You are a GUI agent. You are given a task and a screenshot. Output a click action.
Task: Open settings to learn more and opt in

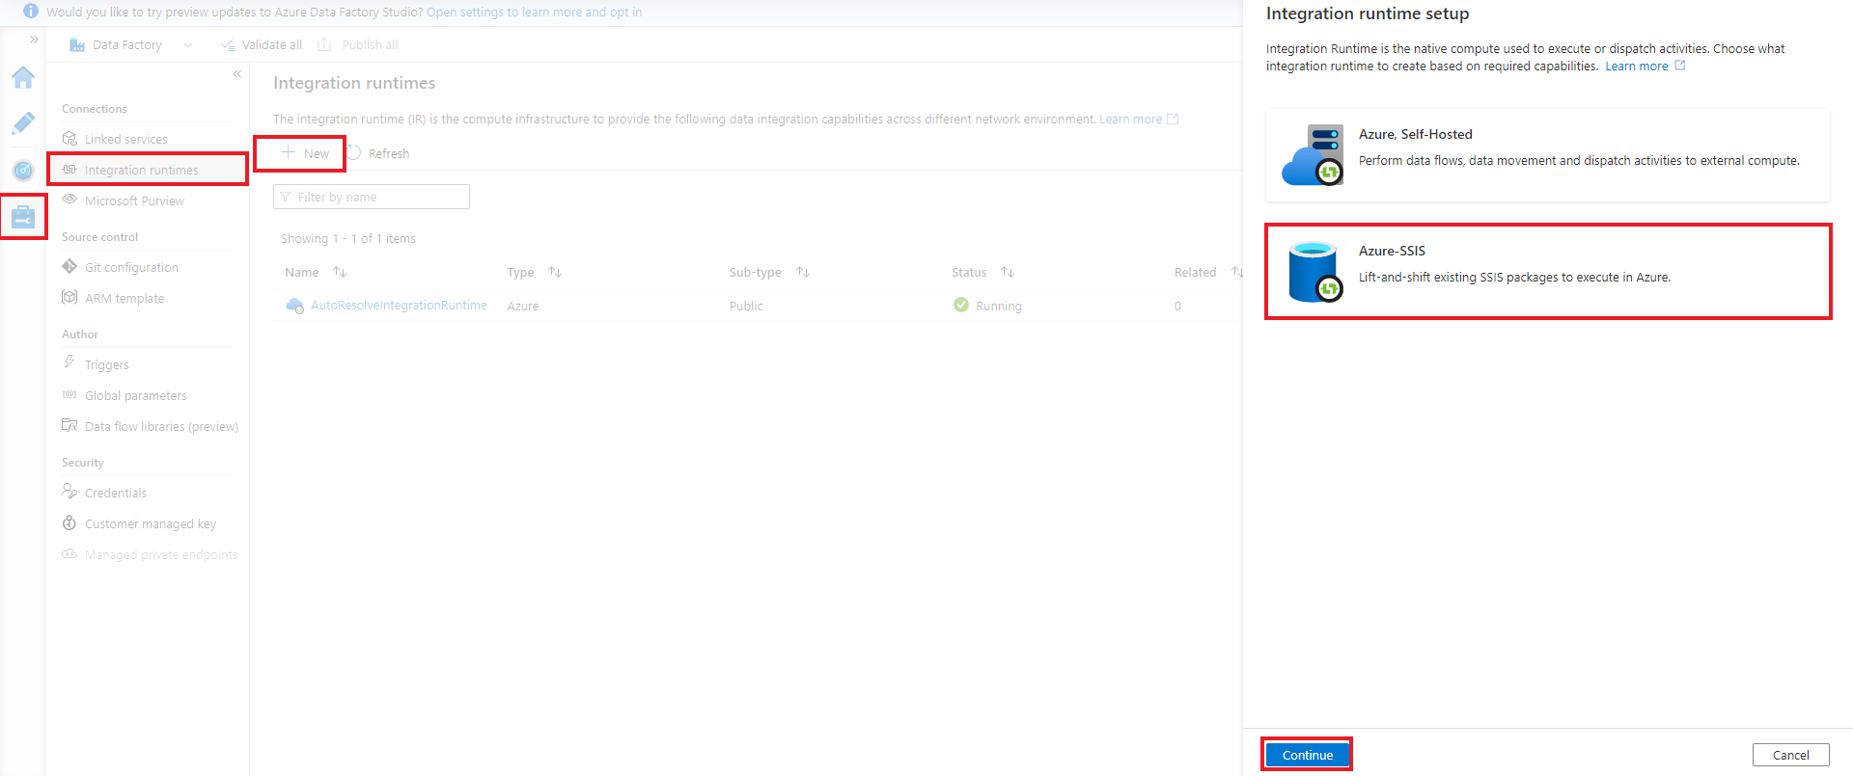pyautogui.click(x=534, y=13)
